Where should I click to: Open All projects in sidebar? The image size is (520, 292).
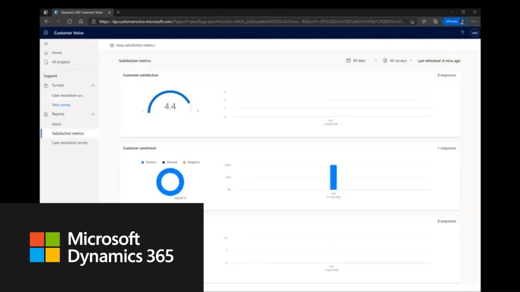coord(61,62)
